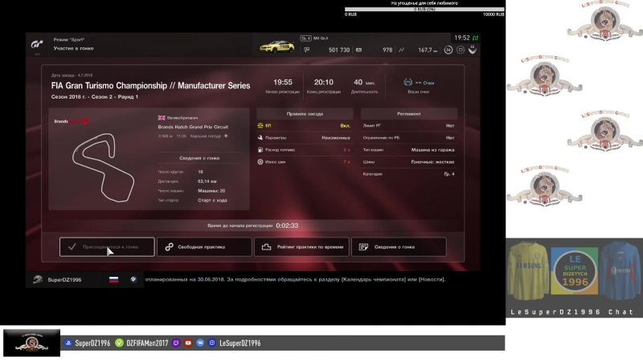
Task: Click the Старт с хода value
Action: point(212,200)
